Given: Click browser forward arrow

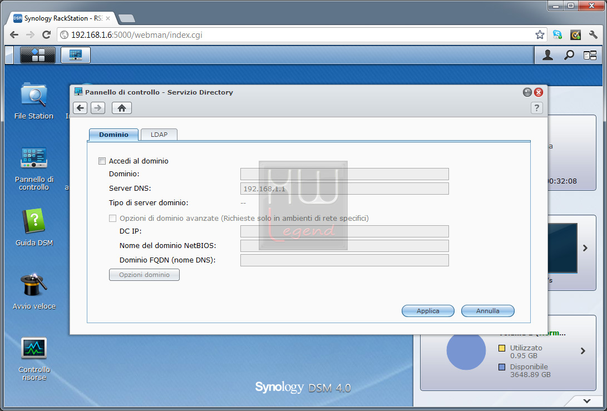Looking at the screenshot, I should 30,35.
